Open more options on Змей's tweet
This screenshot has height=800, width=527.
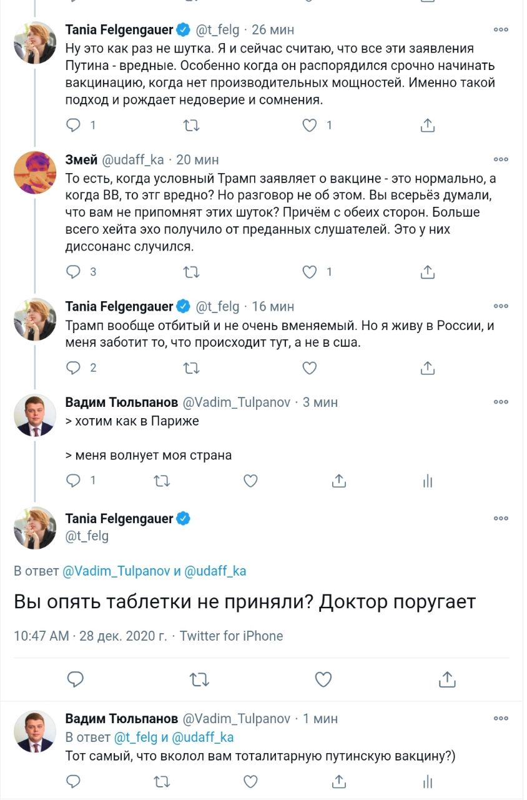point(501,160)
